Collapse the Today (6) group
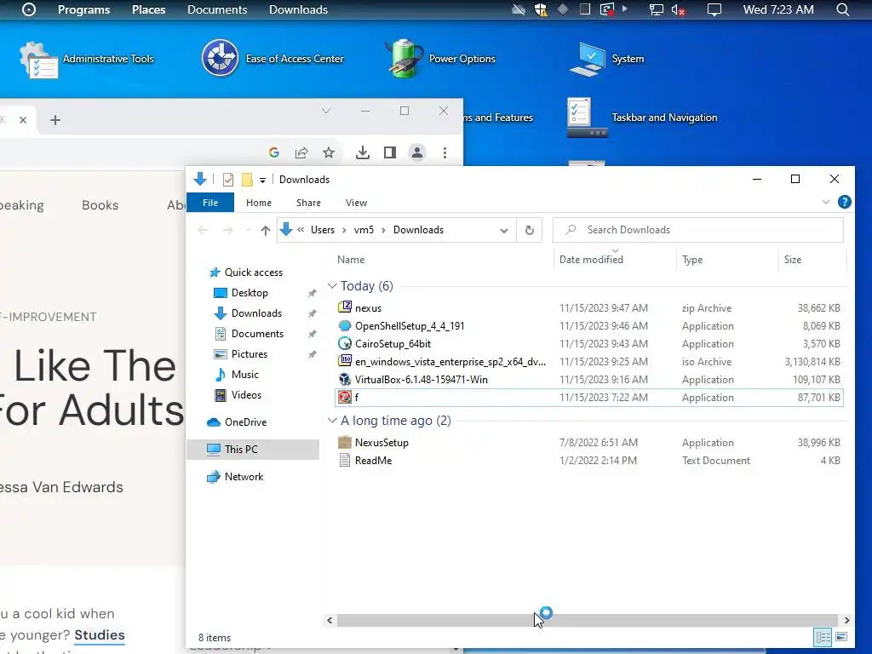Screen dimensions: 872x654 (x=332, y=286)
